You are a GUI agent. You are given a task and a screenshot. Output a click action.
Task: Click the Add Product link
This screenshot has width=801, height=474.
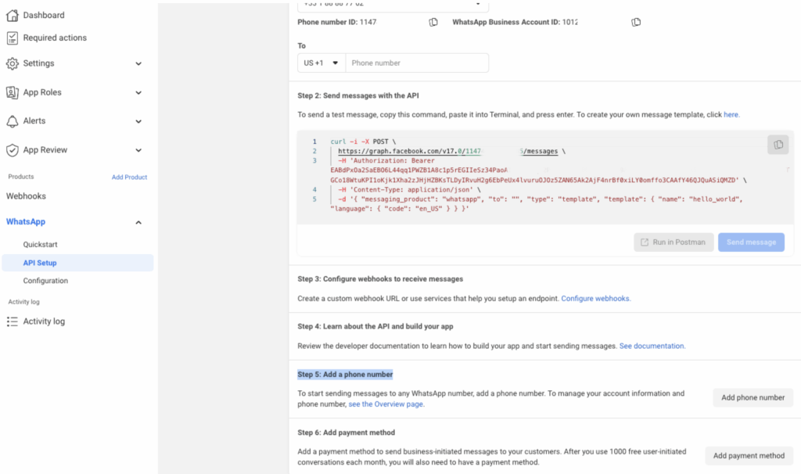(x=129, y=178)
